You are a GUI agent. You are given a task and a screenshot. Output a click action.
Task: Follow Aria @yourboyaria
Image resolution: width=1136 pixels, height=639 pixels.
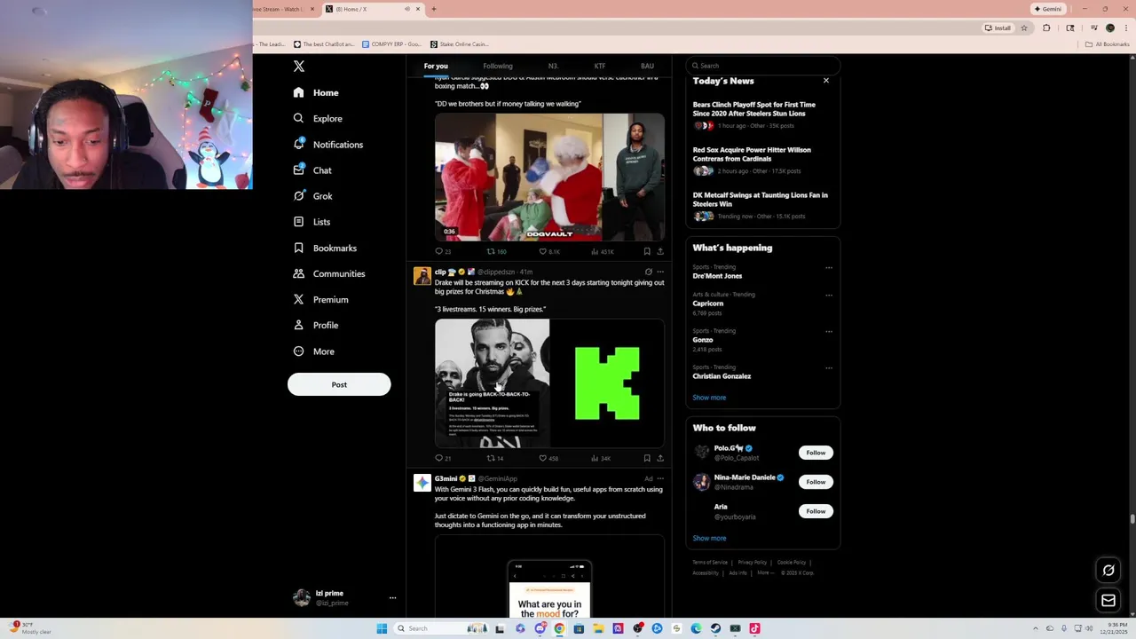tap(816, 511)
